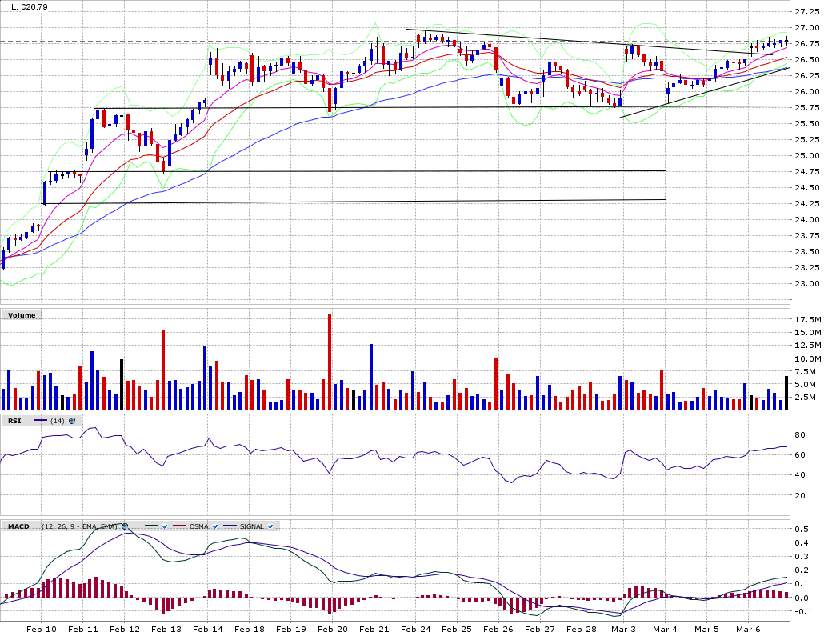Image resolution: width=828 pixels, height=640 pixels.
Task: Toggle the OSMA histogram checkmark
Action: click(x=215, y=526)
